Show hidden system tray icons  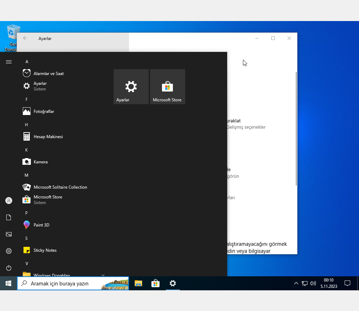pos(296,283)
